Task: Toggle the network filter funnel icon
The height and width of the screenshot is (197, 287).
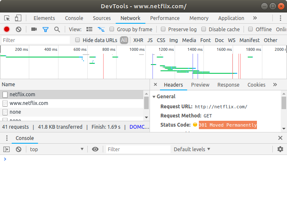Action: [x=46, y=30]
